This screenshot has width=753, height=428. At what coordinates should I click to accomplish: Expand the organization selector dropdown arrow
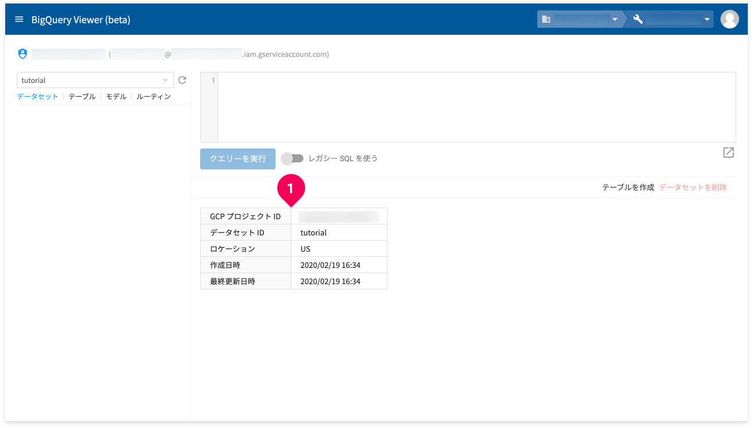click(x=615, y=20)
